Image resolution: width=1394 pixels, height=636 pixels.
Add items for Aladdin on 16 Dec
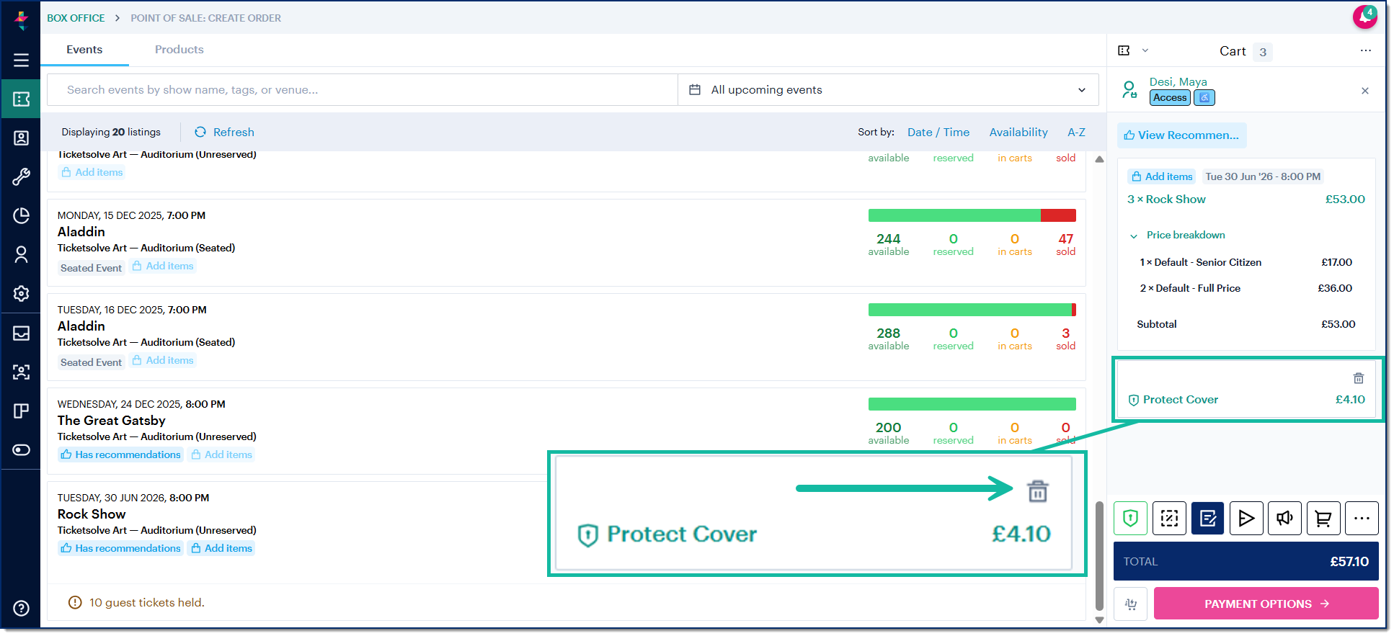tap(163, 360)
